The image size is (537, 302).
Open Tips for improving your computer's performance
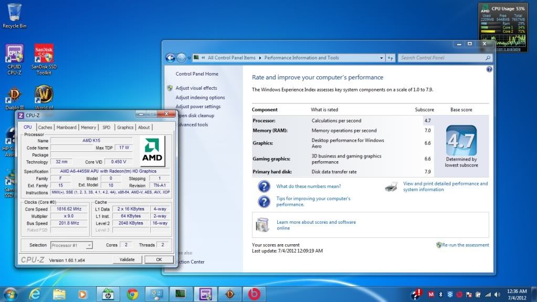pyautogui.click(x=313, y=202)
